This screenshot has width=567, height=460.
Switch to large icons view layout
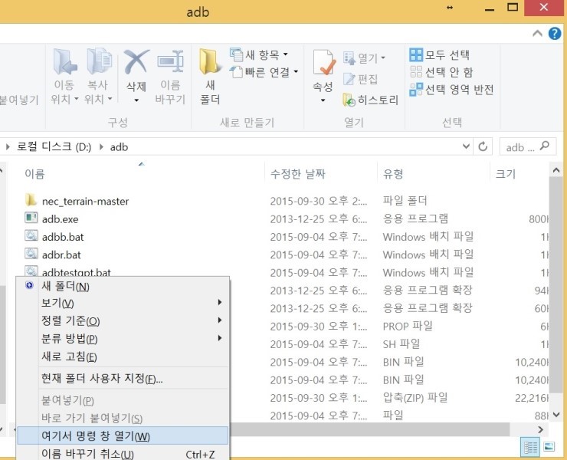point(549,446)
